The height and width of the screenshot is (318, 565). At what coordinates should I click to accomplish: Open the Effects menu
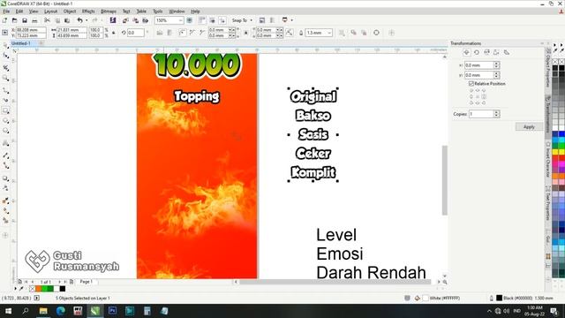(x=88, y=11)
